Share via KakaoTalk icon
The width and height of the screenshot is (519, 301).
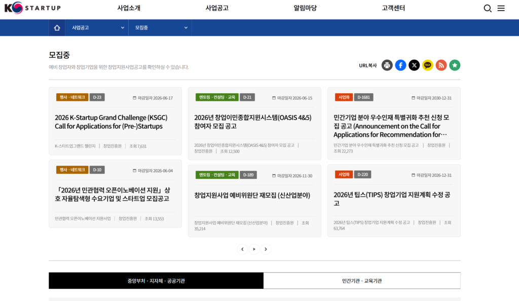[428, 65]
